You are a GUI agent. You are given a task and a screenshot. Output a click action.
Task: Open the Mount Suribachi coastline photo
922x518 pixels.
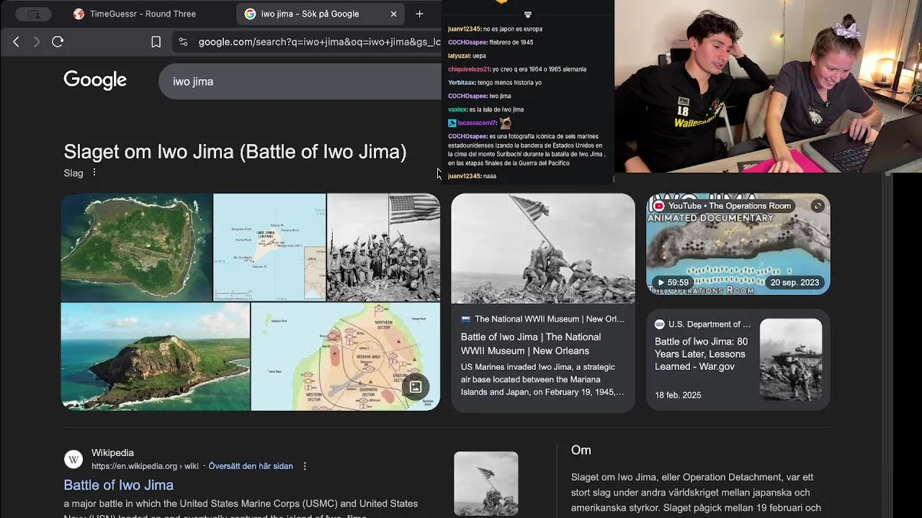156,356
